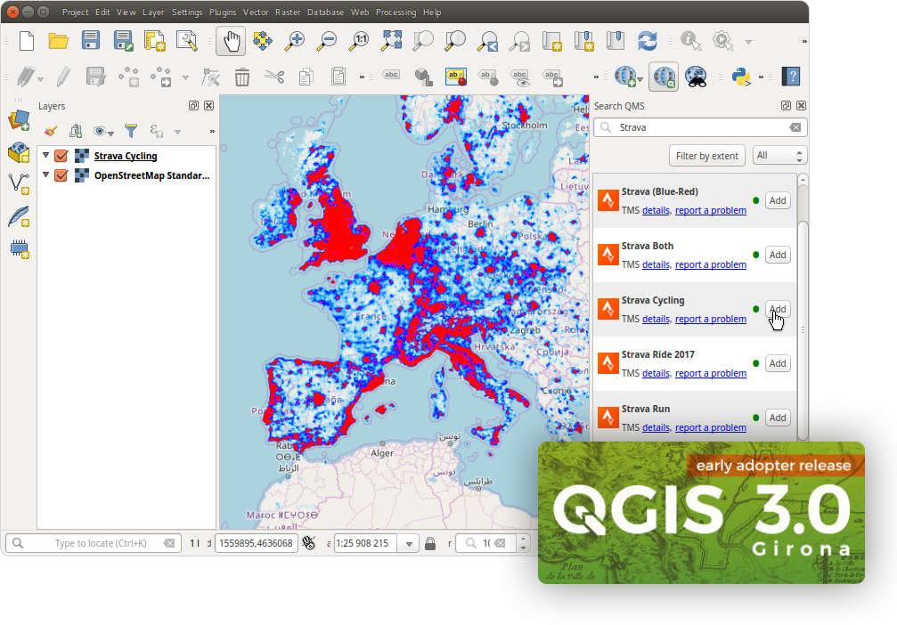Click 'report a problem' for Strava Both
The image size is (897, 625).
[x=711, y=264]
